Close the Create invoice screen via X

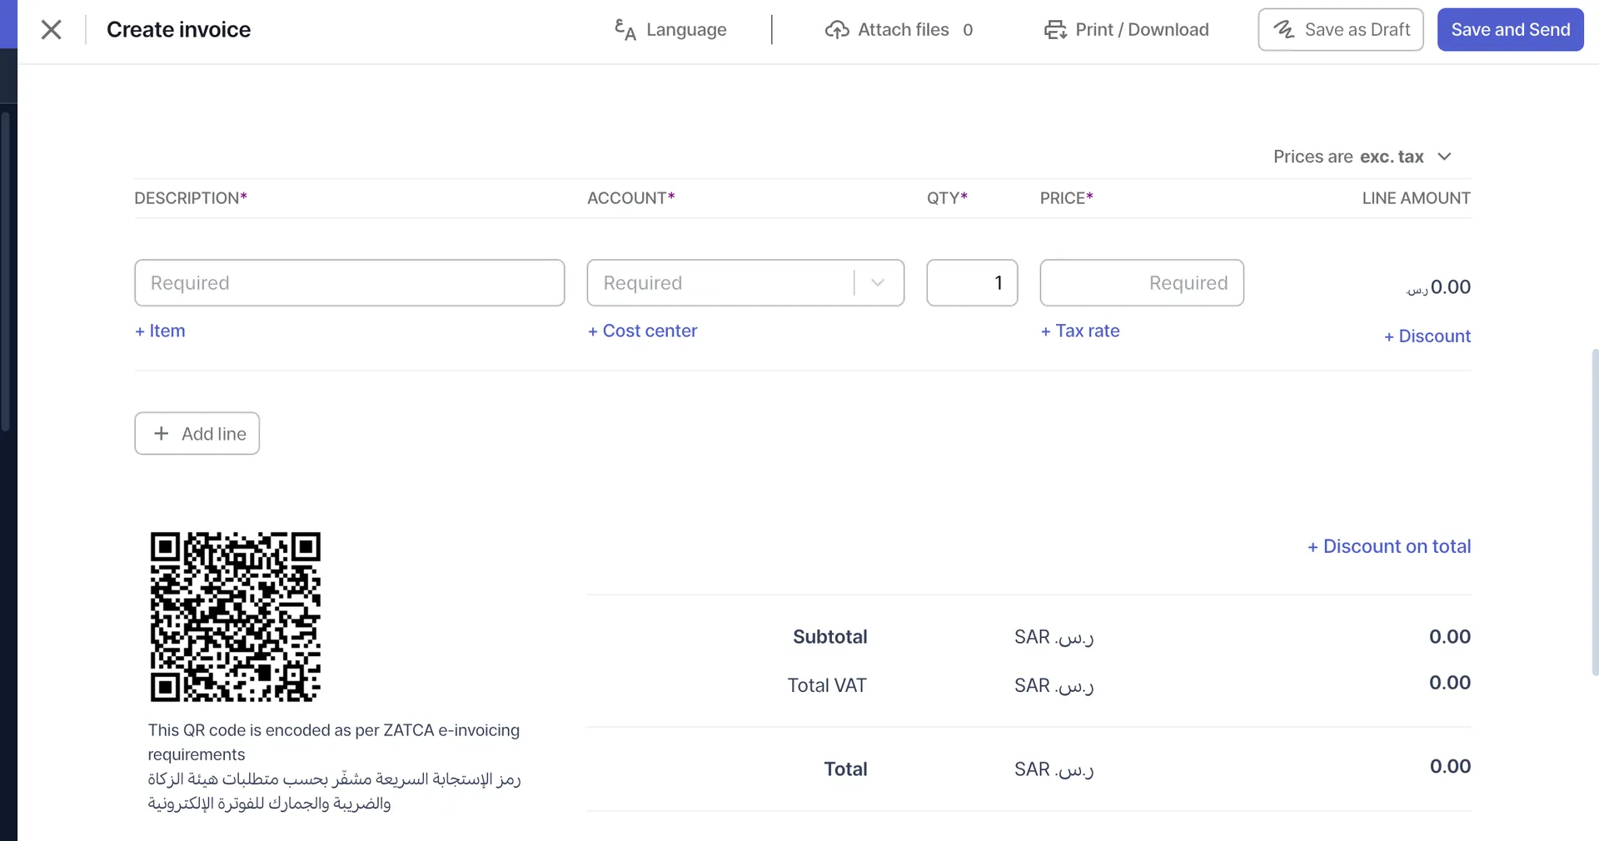[51, 29]
